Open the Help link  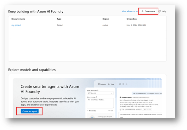coord(164,11)
